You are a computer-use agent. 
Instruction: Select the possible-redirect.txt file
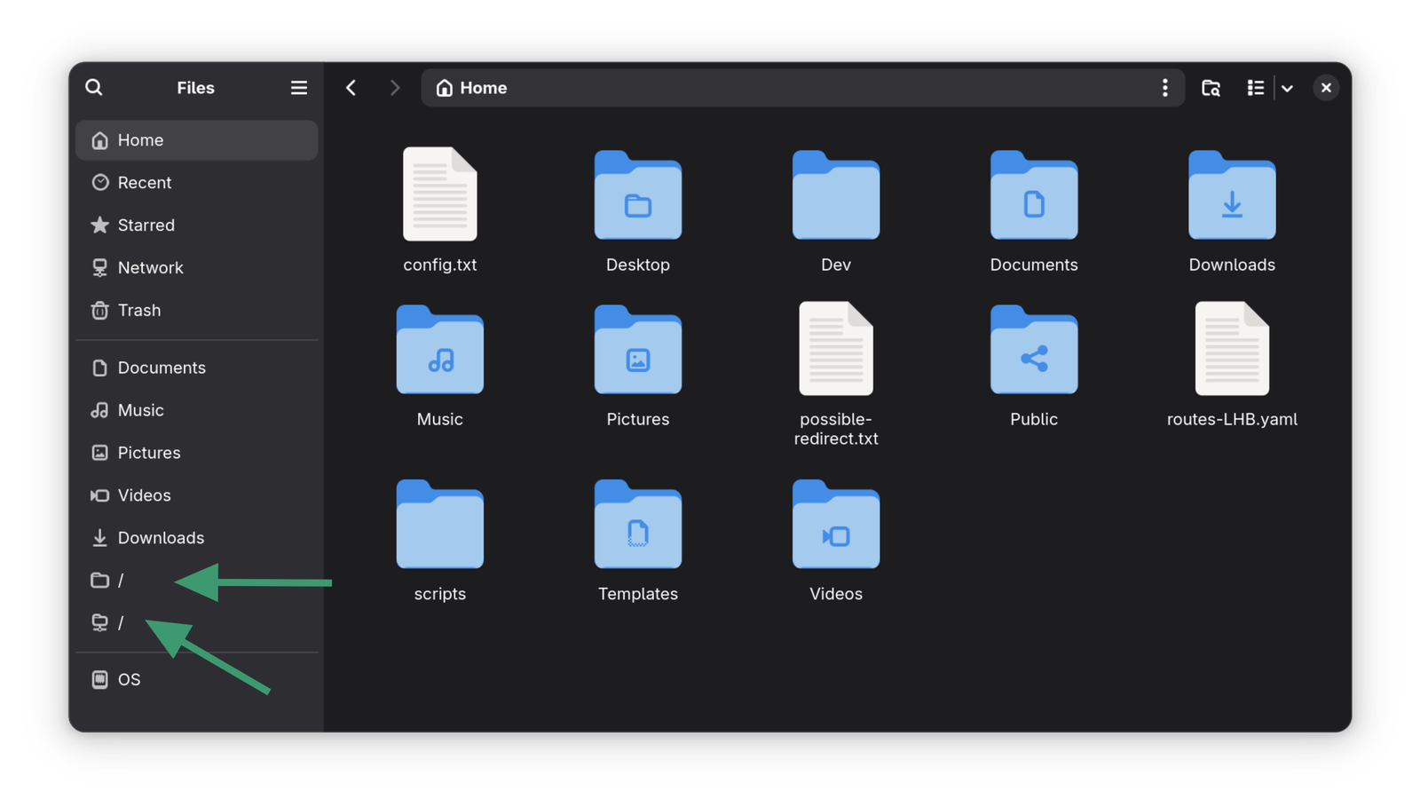(835, 350)
